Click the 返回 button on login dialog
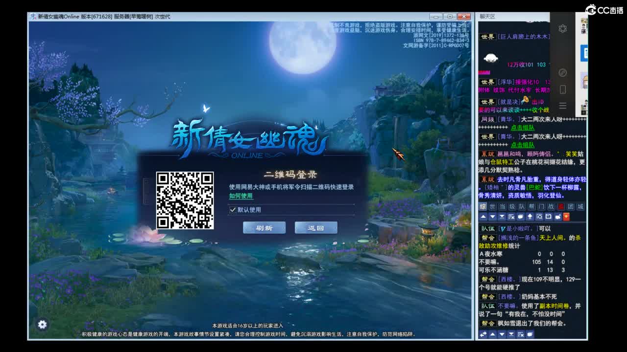This screenshot has width=627, height=352. pyautogui.click(x=316, y=228)
